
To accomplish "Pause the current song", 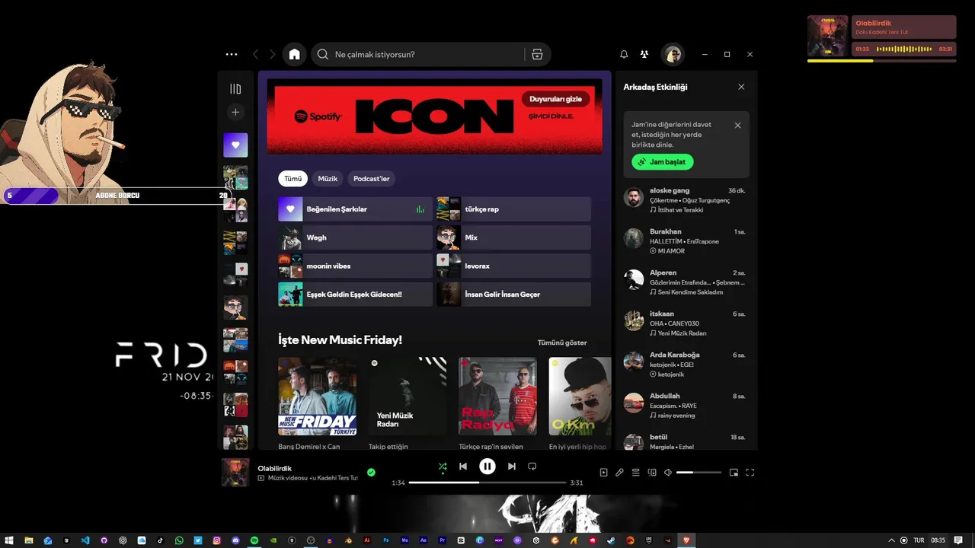I will pyautogui.click(x=487, y=467).
